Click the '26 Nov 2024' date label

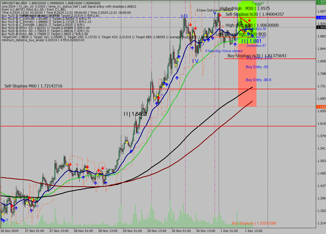click(x=9, y=231)
